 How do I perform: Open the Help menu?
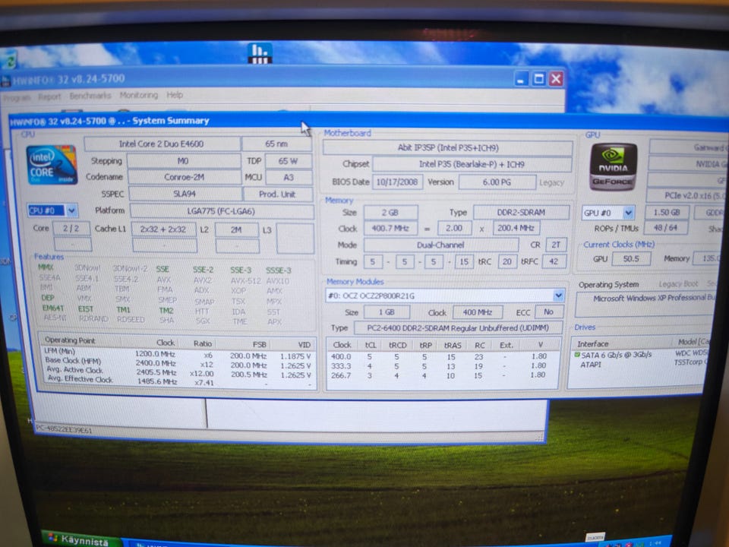[175, 95]
